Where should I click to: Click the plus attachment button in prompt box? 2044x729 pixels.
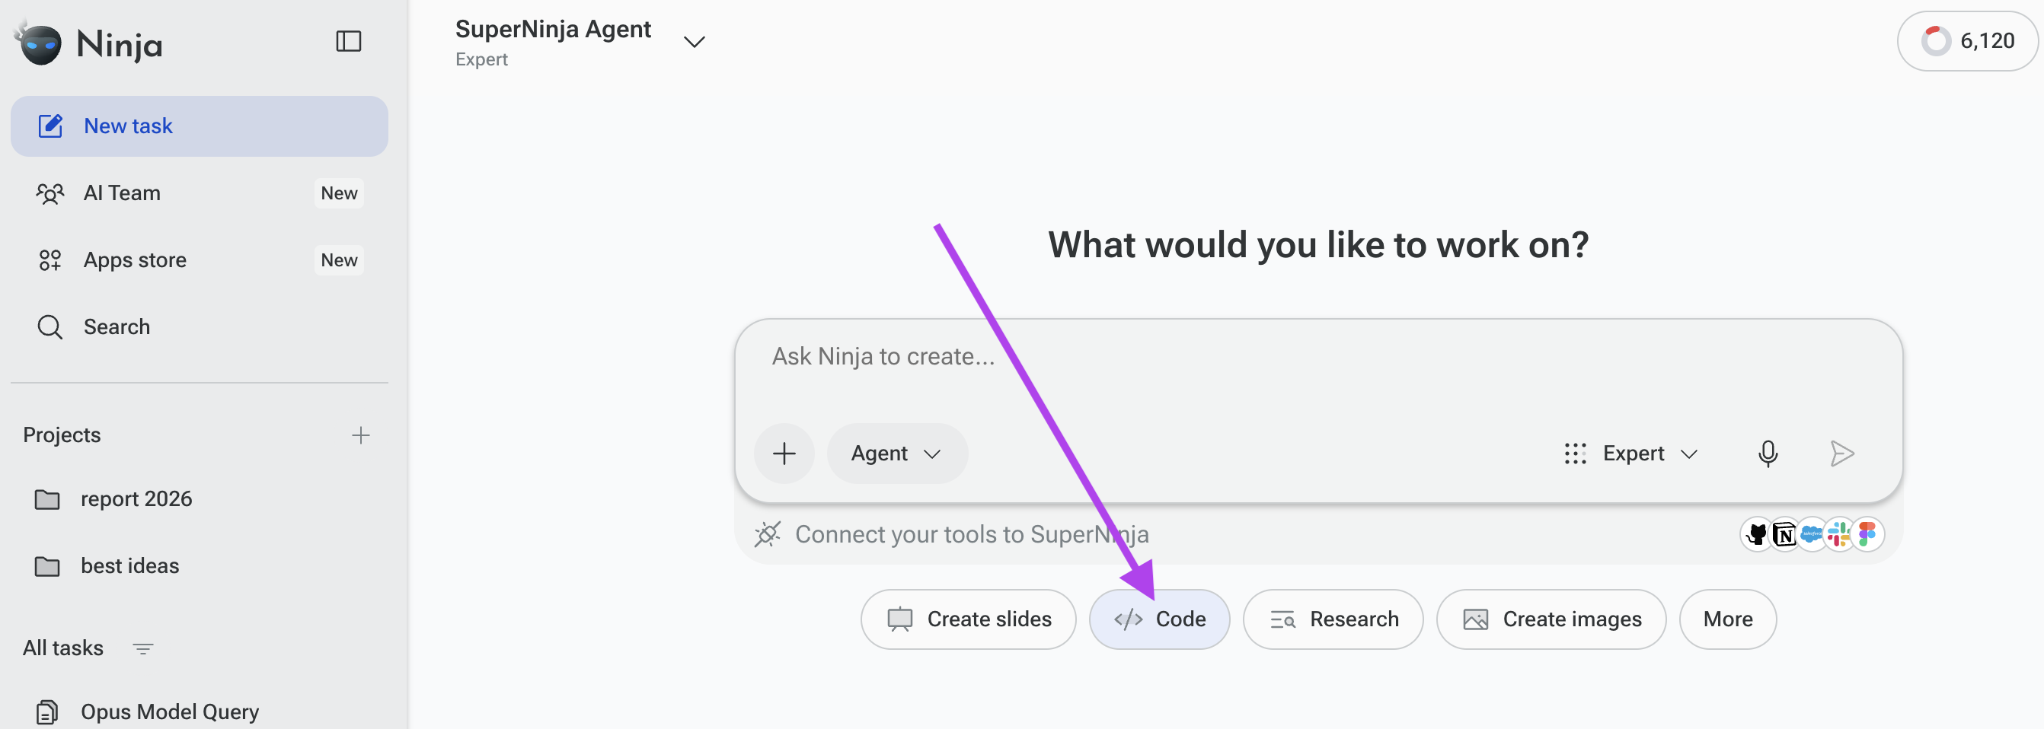click(x=784, y=454)
